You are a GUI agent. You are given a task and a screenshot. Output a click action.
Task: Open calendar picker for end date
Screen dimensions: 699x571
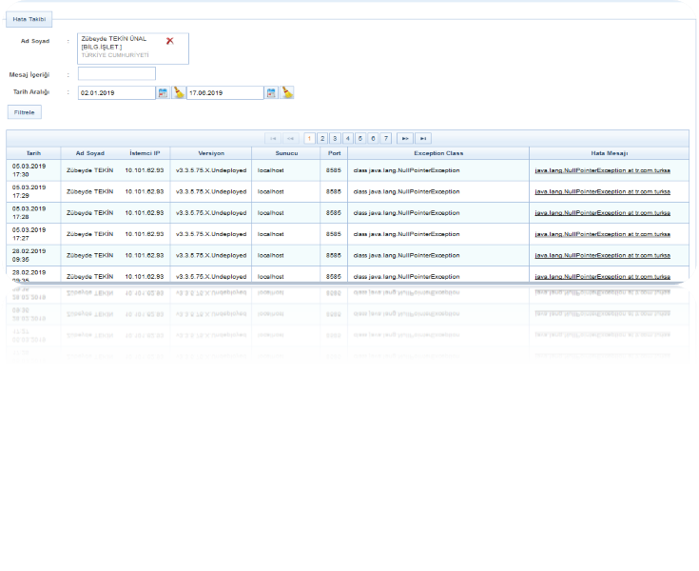pyautogui.click(x=271, y=92)
